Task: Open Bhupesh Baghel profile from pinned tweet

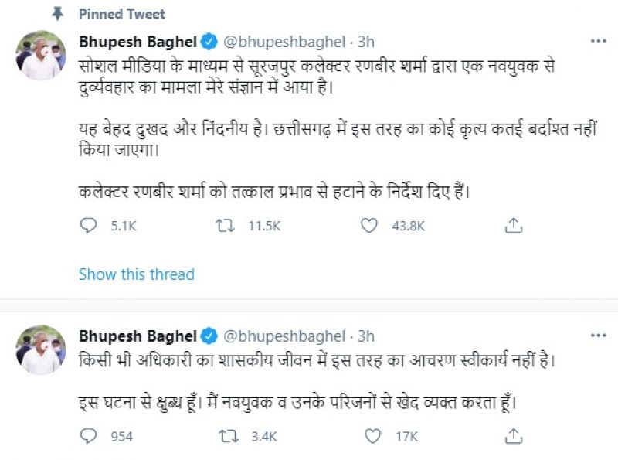Action: (x=138, y=40)
